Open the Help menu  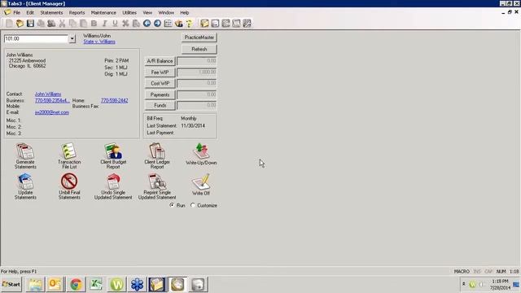[185, 13]
